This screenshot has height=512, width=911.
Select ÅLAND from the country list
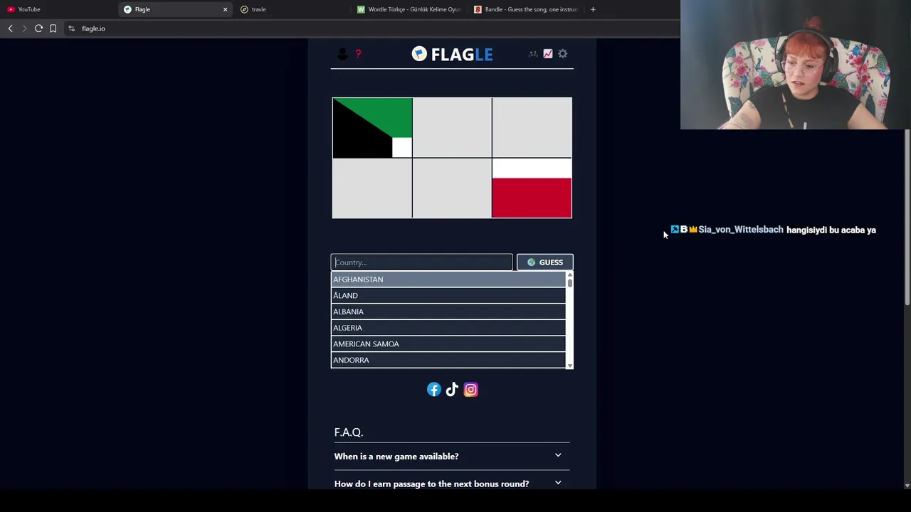click(x=448, y=296)
